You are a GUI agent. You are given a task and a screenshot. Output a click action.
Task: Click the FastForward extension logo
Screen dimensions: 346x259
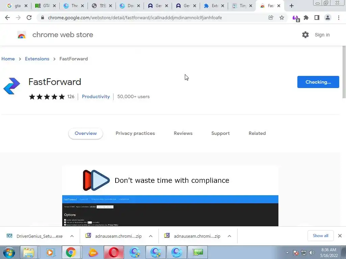pyautogui.click(x=12, y=86)
